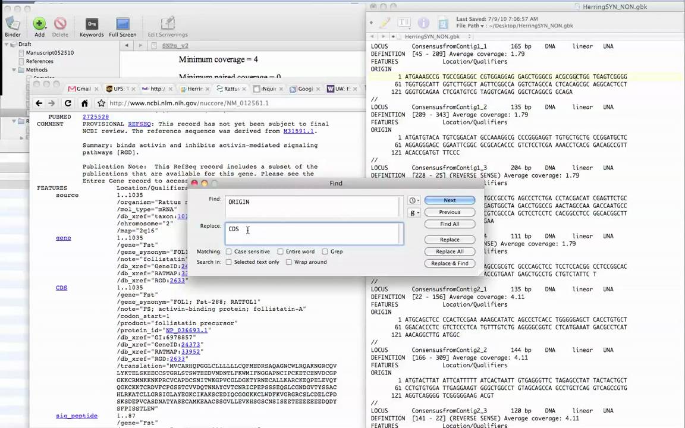
Task: Collapse the Methods folder in Binder
Action: coord(14,70)
